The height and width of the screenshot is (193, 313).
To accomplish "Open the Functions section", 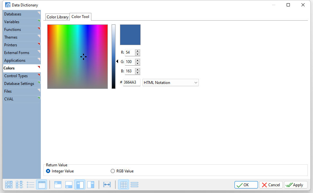I will coord(22,30).
